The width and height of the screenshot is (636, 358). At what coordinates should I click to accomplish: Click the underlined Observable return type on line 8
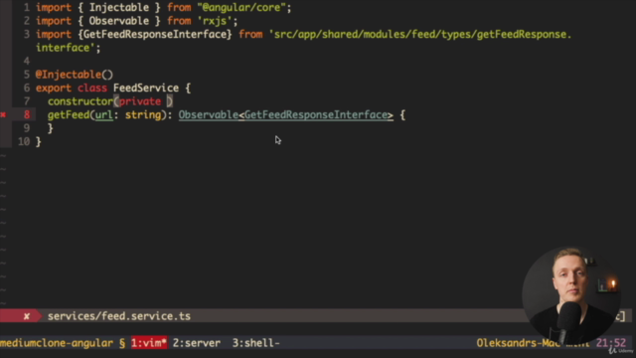(208, 115)
